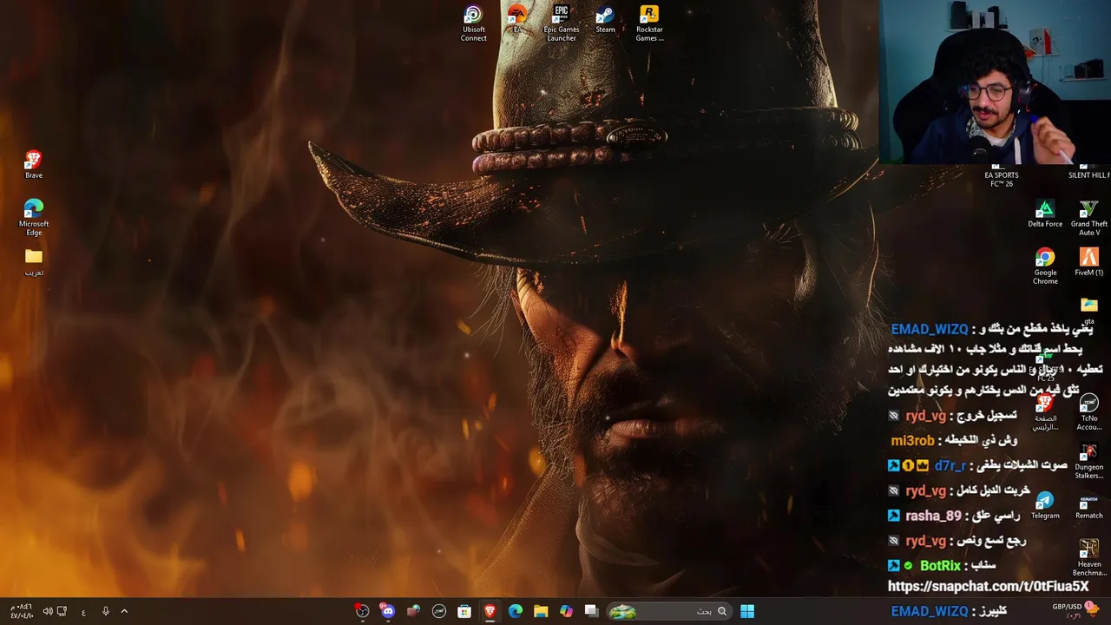Click the username BotRix in the chat
Viewport: 1111px width, 625px height.
(940, 565)
